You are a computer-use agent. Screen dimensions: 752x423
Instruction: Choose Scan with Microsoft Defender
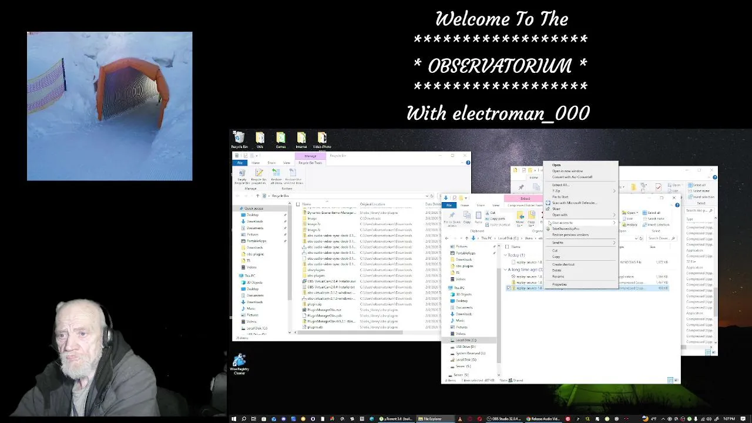(574, 203)
